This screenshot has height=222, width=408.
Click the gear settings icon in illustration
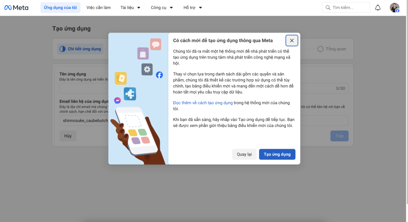(x=147, y=69)
